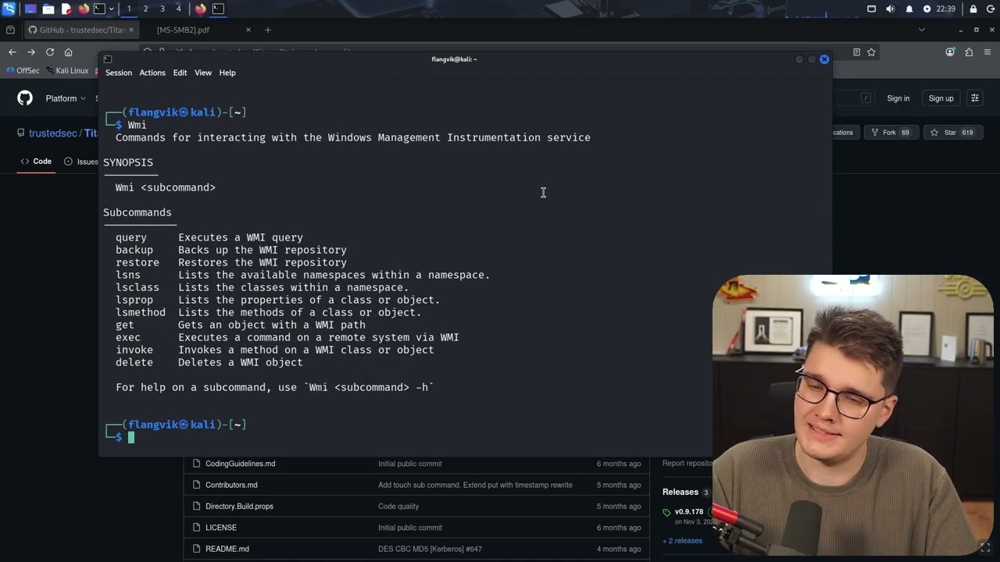1000x562 pixels.
Task: Open the notifications bell icon
Action: click(x=909, y=9)
